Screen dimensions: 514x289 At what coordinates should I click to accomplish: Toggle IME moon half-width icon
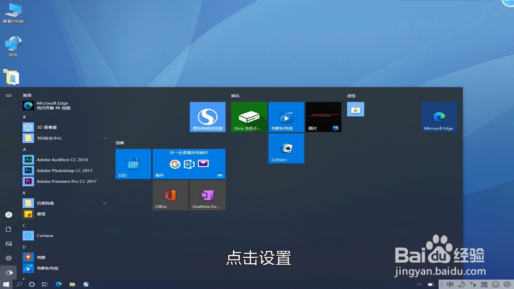click(461, 285)
